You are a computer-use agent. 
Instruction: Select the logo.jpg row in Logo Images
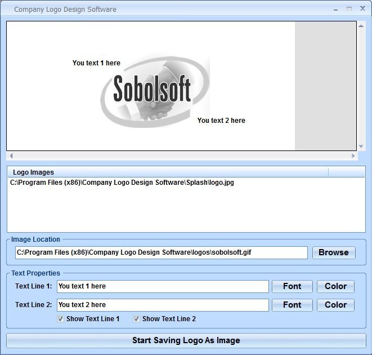coord(186,183)
